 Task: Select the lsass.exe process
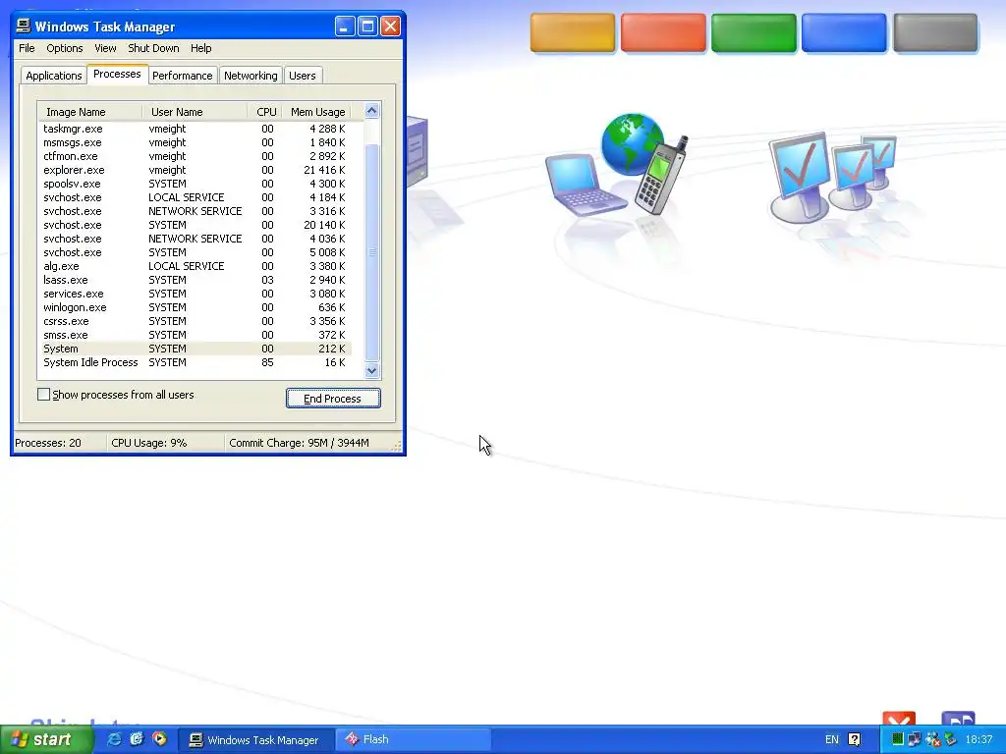[196, 280]
